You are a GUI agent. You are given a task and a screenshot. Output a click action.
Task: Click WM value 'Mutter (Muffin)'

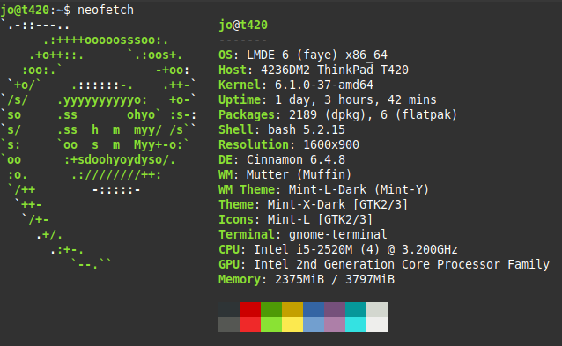[299, 175]
